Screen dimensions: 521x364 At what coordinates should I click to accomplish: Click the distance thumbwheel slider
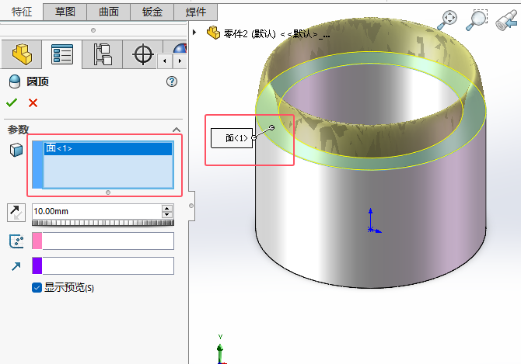pos(103,223)
